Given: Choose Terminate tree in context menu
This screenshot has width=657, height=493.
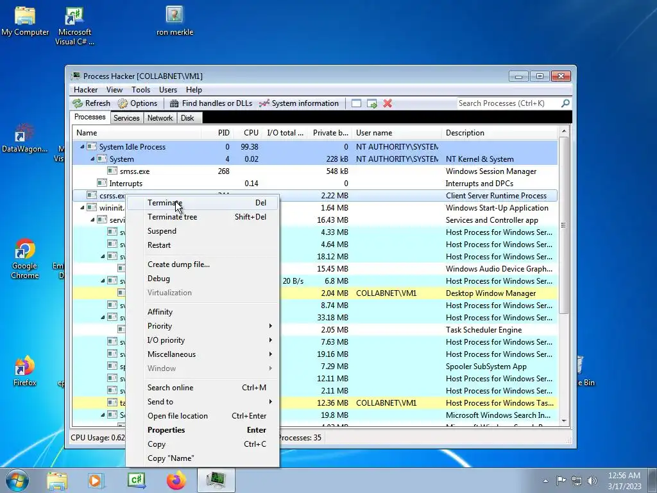Looking at the screenshot, I should click(x=203, y=217).
